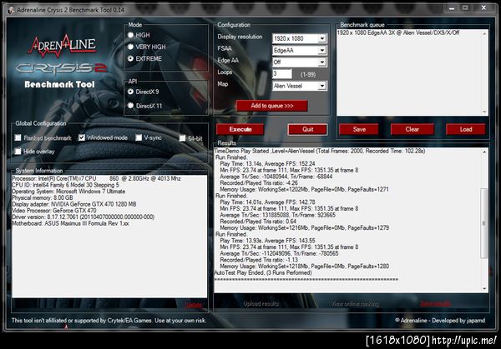Click the 'Motherboard: ASUS Maximus III Formula' line

tap(70, 223)
